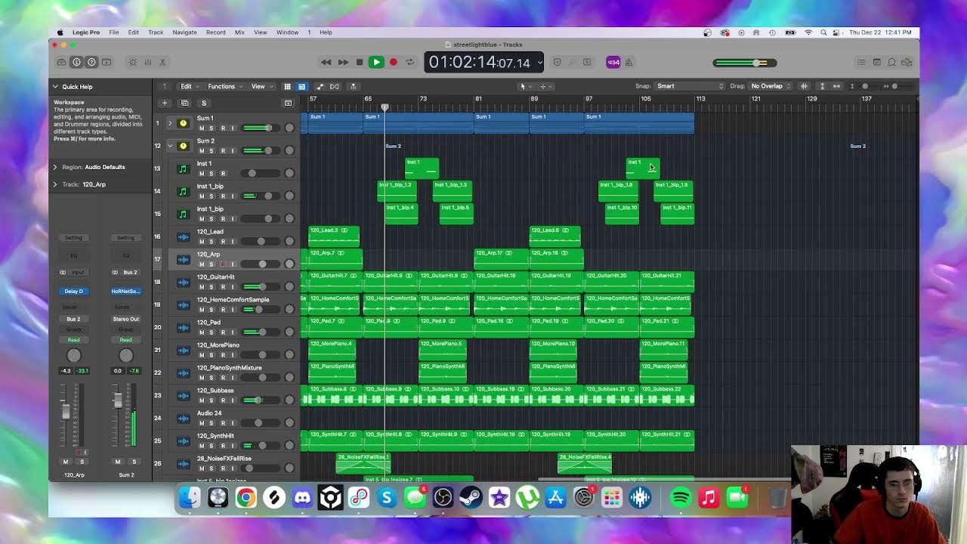Image resolution: width=967 pixels, height=544 pixels.
Task: Click the red Record button
Action: [393, 62]
